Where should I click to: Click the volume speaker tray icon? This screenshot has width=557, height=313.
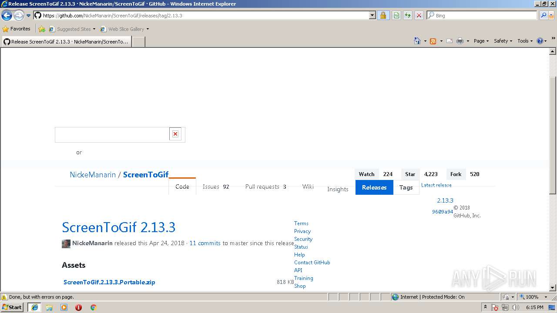tap(516, 307)
